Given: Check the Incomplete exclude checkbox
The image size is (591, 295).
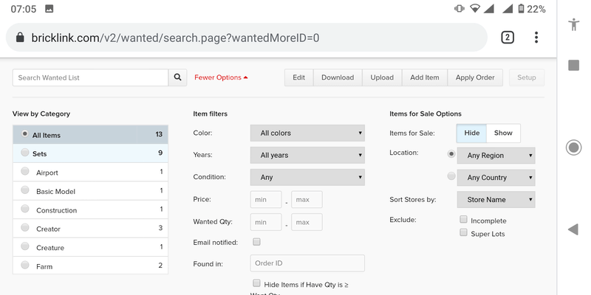Looking at the screenshot, I should click(463, 220).
